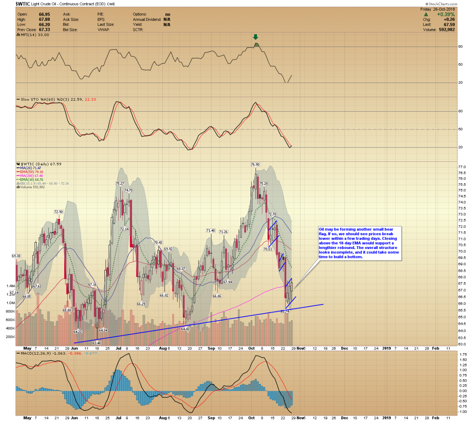This screenshot has height=421, width=473.
Task: Click the green down arrow above MFI peak
Action: pos(255,37)
